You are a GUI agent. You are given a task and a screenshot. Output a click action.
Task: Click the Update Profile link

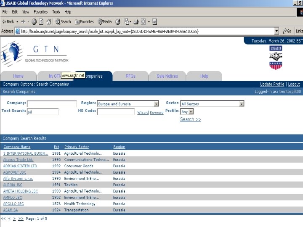(272, 84)
